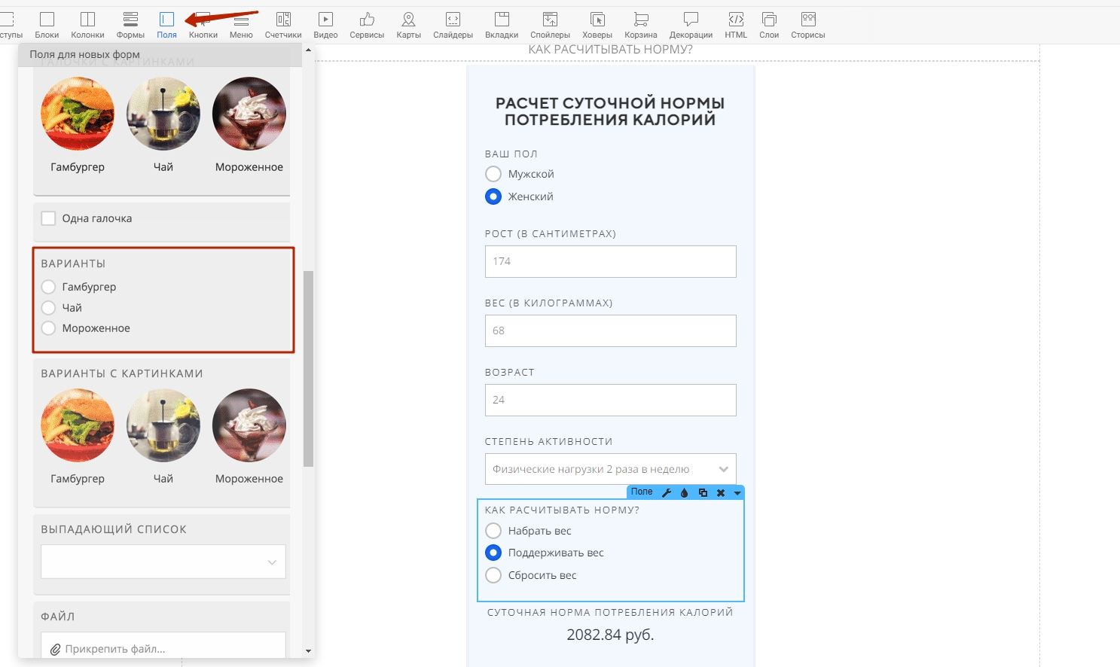Open the Степень активности dropdown
This screenshot has width=1120, height=667.
(611, 469)
